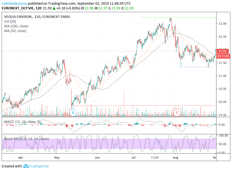Click the 13:00 label on time axis
232x171 pixels.
click(155, 157)
